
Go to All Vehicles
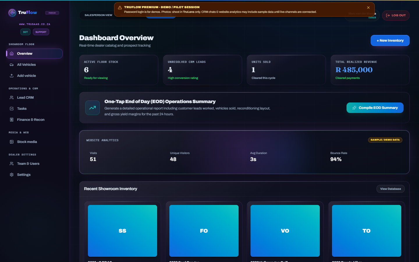pyautogui.click(x=34, y=65)
